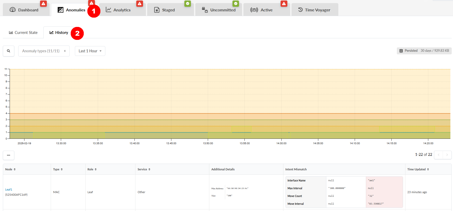The height and width of the screenshot is (211, 453).
Task: Click the "300.000000" Max Interval value
Action: [337, 188]
